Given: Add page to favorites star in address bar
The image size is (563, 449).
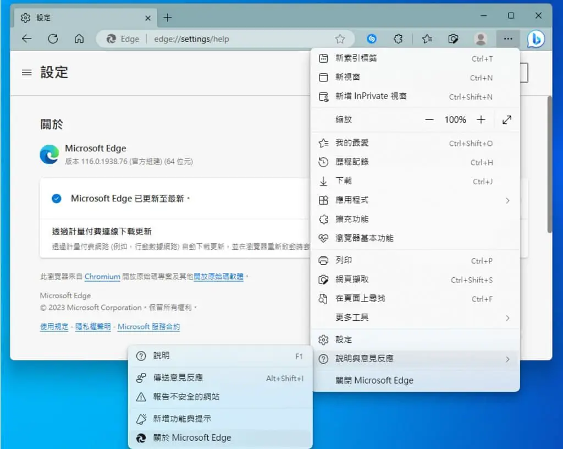Looking at the screenshot, I should tap(340, 39).
